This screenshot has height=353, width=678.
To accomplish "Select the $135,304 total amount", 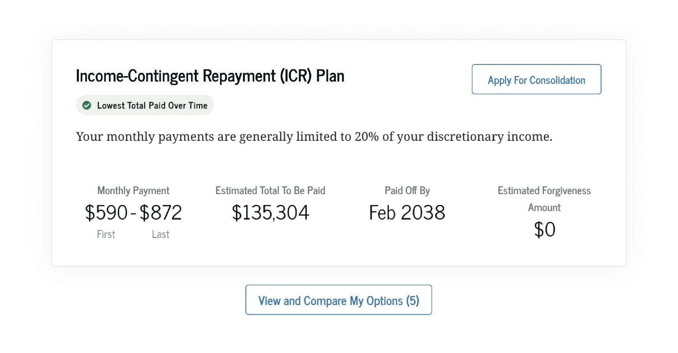I will click(x=271, y=213).
